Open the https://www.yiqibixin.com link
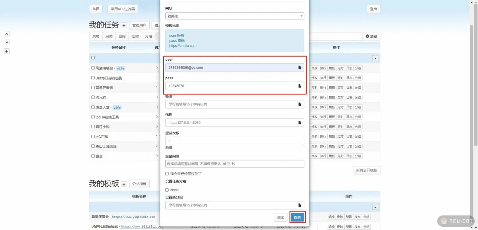Screen dimensions: 478x230 tap(133, 217)
